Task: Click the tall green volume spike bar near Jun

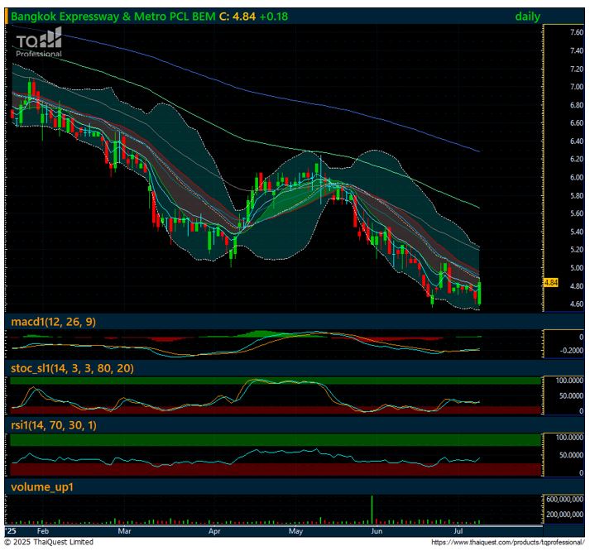Action: click(x=372, y=510)
